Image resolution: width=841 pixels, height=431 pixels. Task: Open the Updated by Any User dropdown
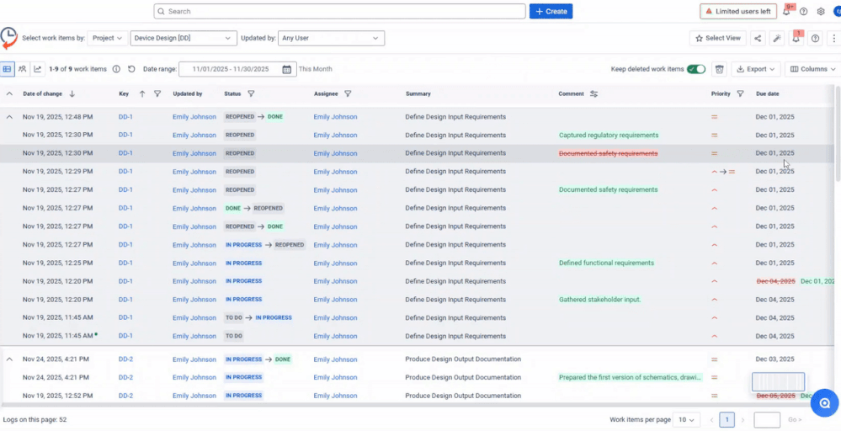coord(331,38)
